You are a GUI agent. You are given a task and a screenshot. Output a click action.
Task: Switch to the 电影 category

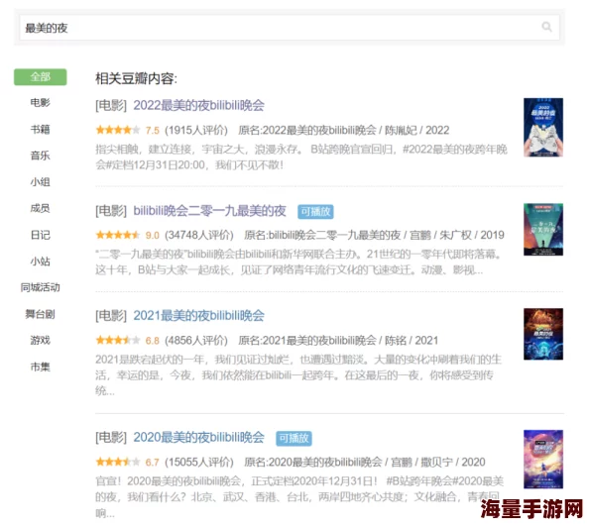[x=41, y=102]
